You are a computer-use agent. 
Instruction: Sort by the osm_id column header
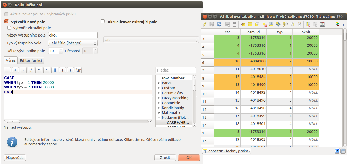click(253, 32)
